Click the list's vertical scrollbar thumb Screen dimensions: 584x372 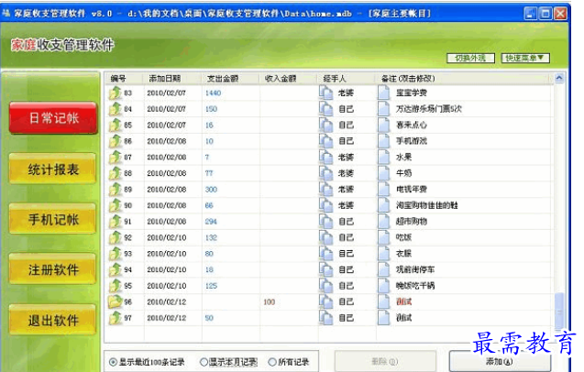click(x=559, y=311)
